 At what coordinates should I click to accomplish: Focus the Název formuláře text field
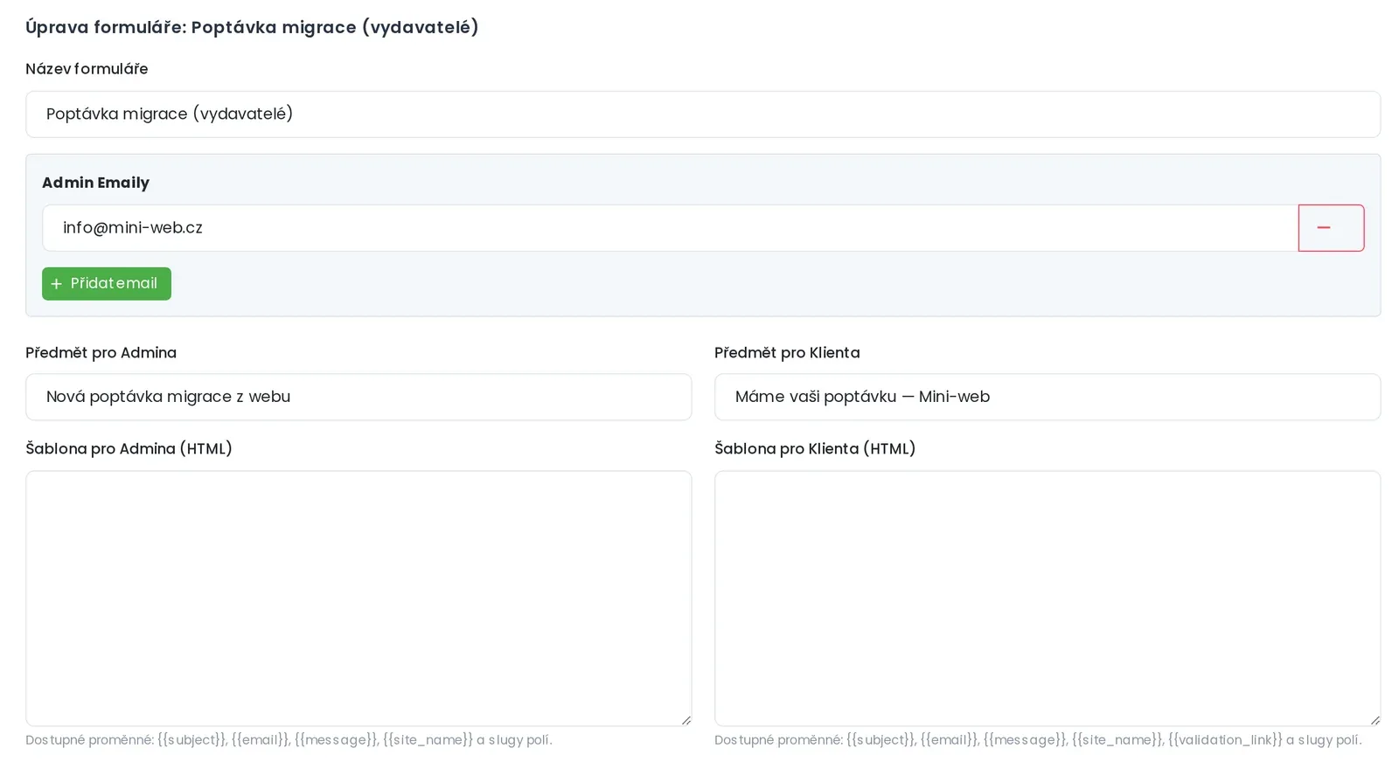[x=703, y=114]
